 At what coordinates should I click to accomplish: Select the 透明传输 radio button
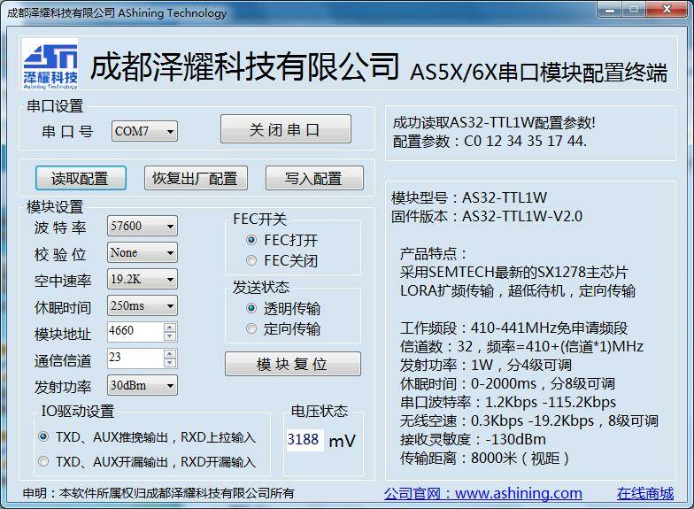coord(251,308)
